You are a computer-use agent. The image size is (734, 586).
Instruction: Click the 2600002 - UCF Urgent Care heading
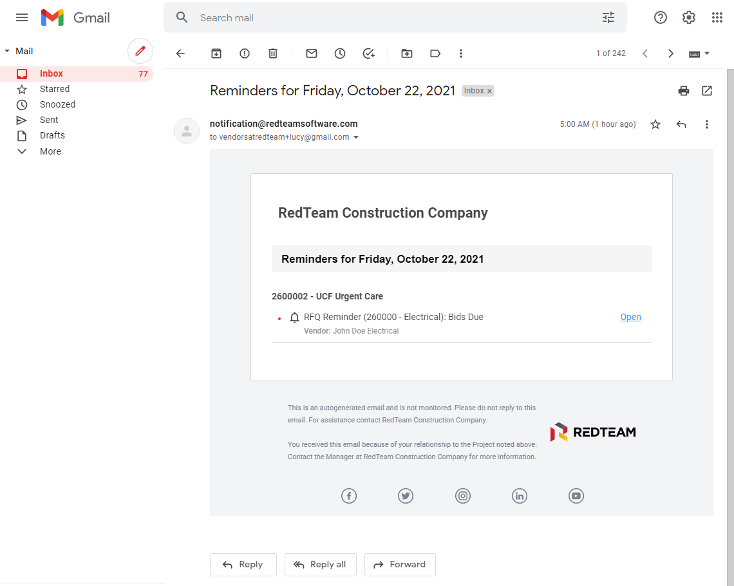pyautogui.click(x=327, y=296)
